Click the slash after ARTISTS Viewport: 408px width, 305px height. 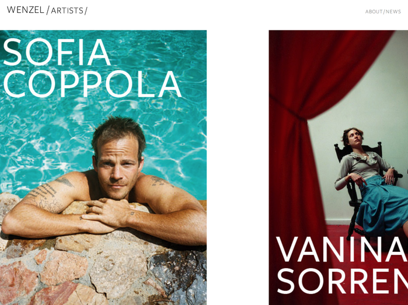coord(86,10)
